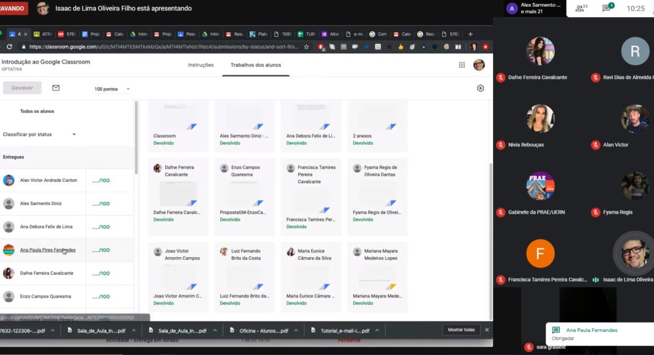Image resolution: width=654 pixels, height=355 pixels.
Task: Open assignment settings gear icon
Action: (x=481, y=88)
